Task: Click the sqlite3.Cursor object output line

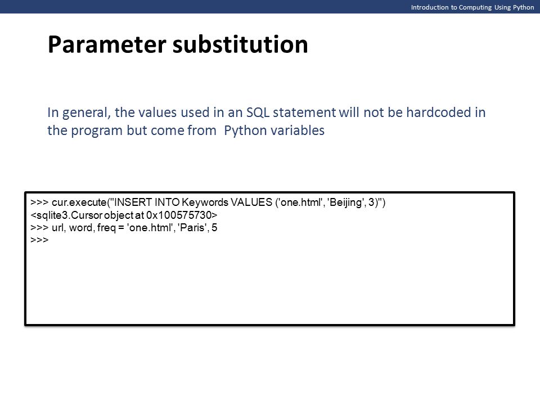Action: [124, 215]
